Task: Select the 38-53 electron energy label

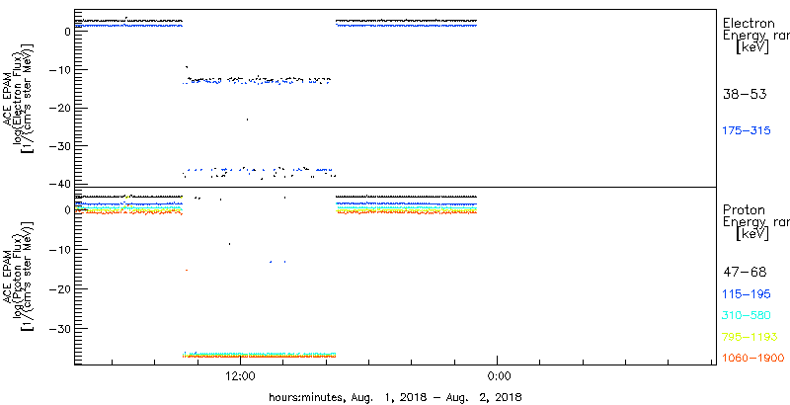Action: (x=745, y=94)
